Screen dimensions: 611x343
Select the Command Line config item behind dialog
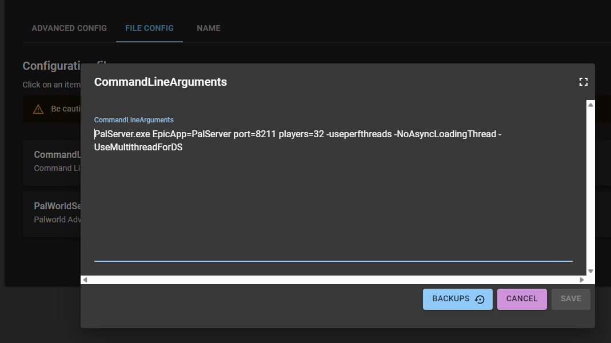point(52,163)
